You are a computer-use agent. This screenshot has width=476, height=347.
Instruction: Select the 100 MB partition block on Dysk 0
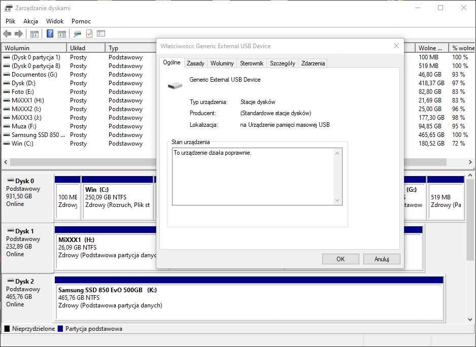pos(67,197)
